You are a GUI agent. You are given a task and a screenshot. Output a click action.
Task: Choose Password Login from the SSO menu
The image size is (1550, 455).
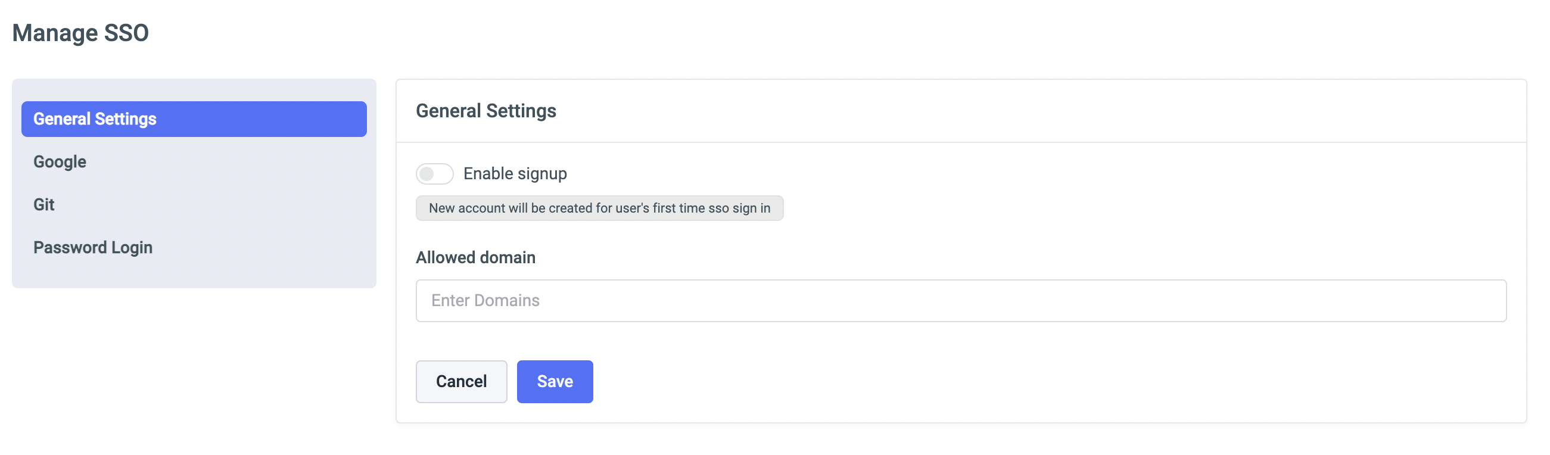click(93, 247)
